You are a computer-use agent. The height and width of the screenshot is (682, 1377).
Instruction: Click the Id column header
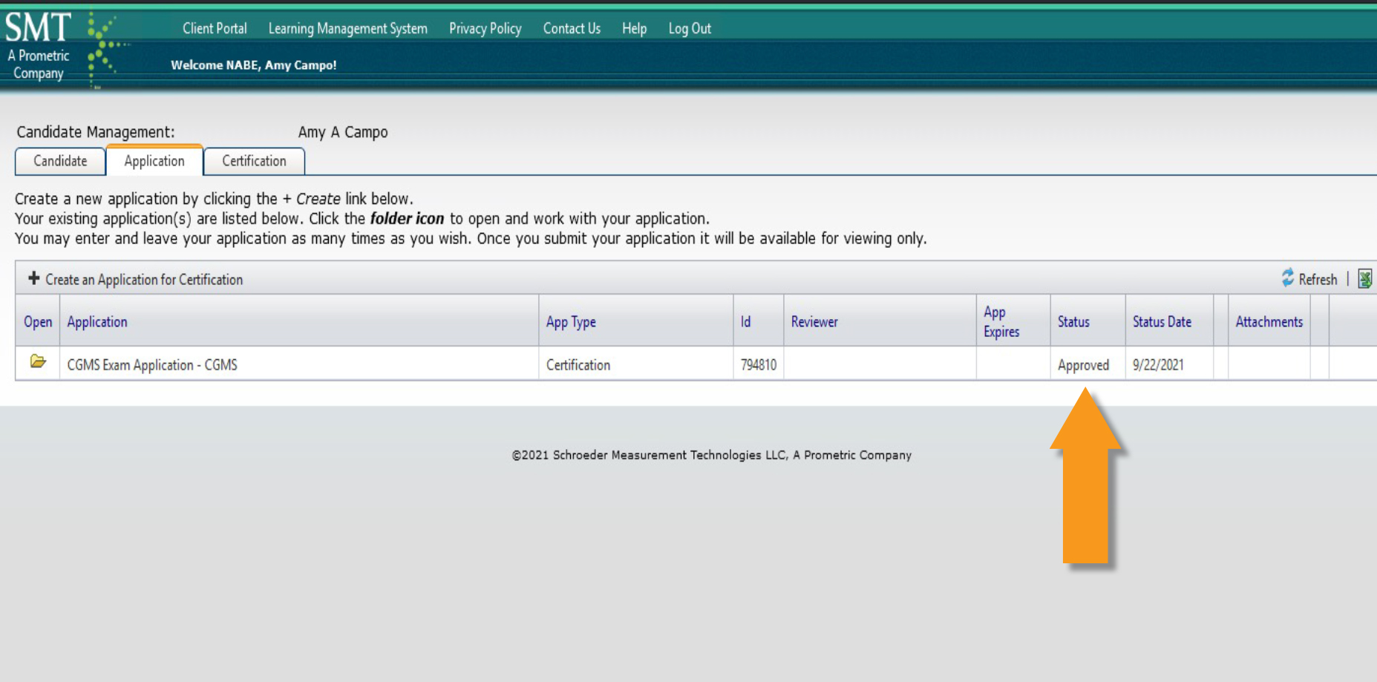[x=747, y=321]
